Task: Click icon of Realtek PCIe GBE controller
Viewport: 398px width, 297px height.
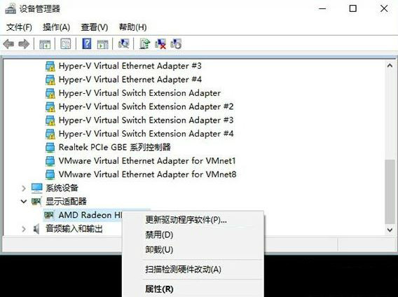Action: 50,148
